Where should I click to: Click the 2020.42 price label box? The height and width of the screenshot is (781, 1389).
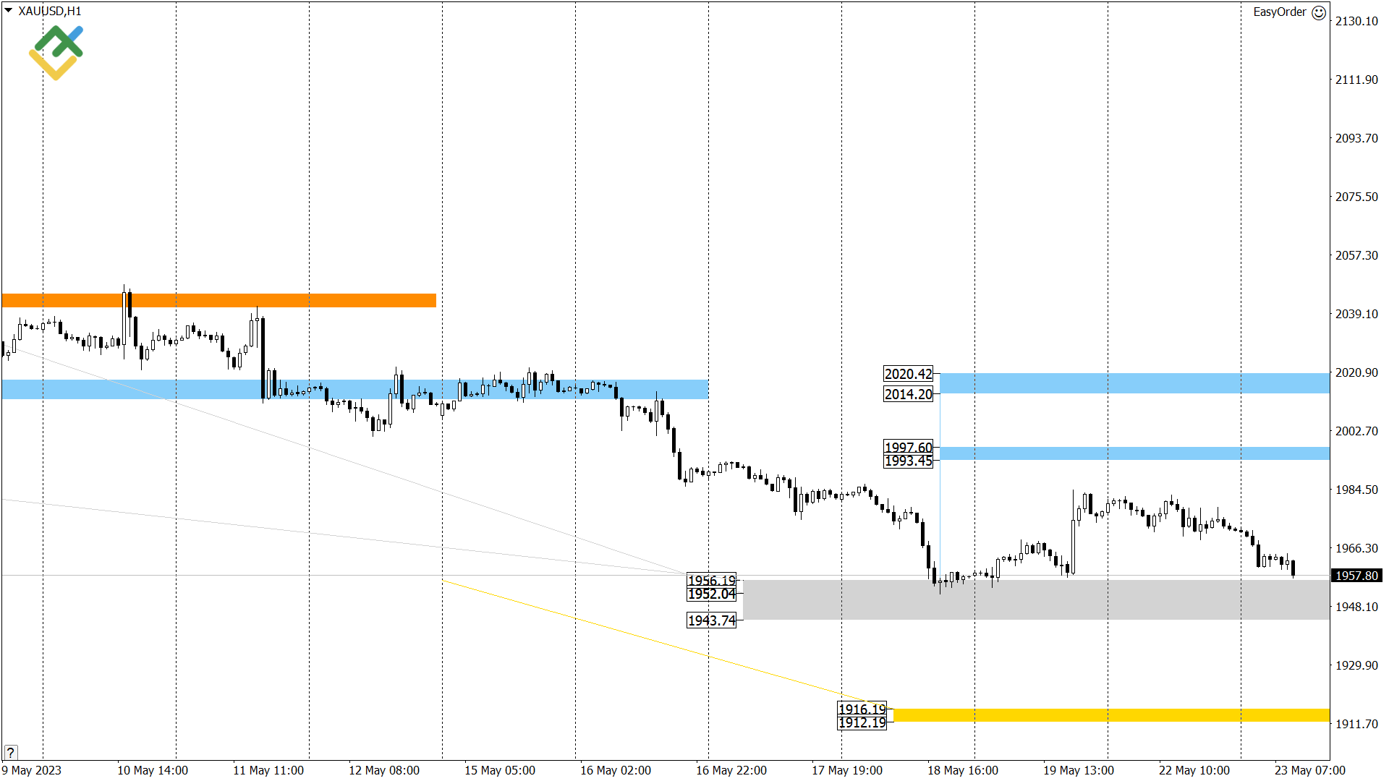coord(909,374)
